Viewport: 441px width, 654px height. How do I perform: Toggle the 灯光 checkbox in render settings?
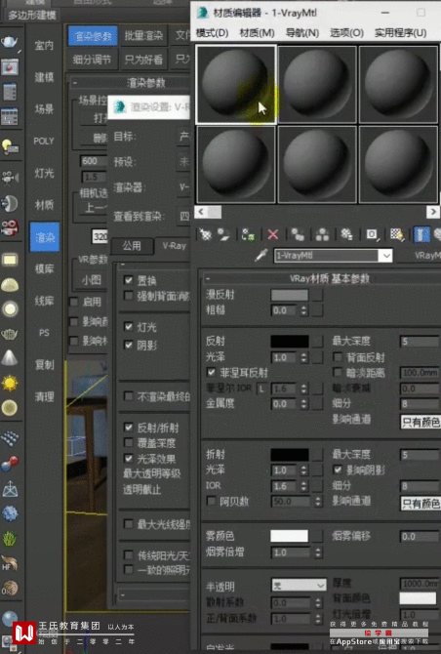129,327
